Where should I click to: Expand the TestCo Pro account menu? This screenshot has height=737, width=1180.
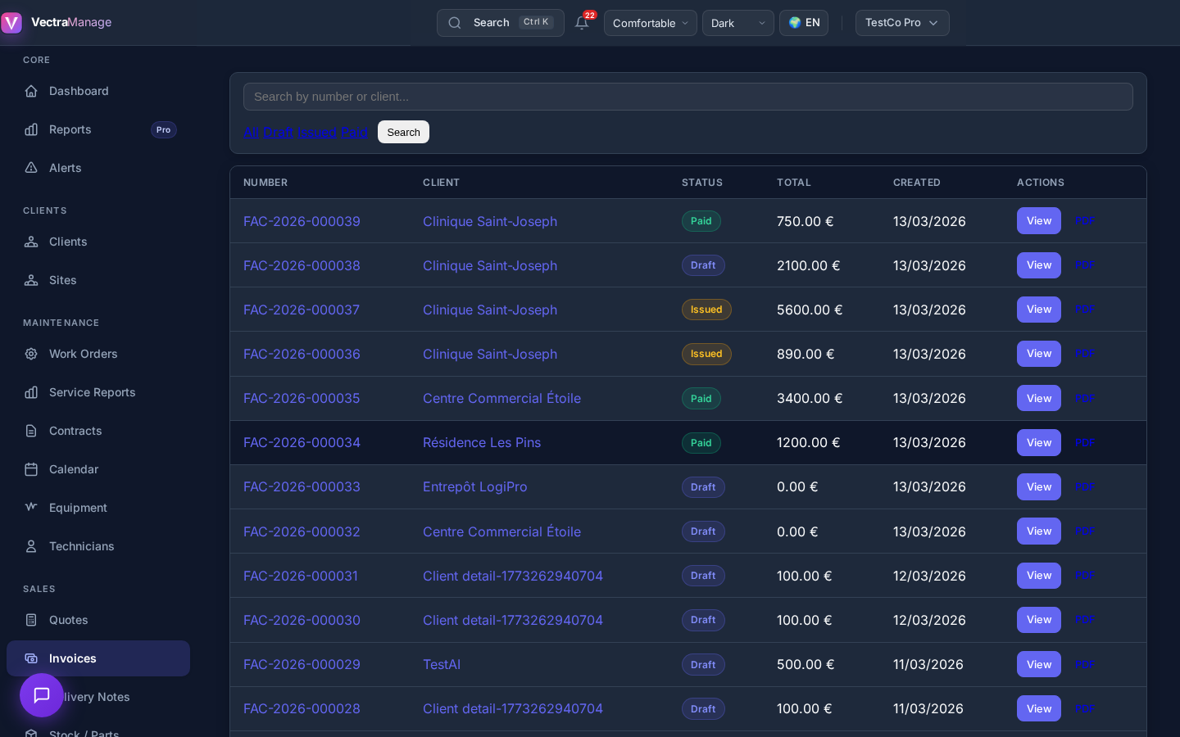902,23
